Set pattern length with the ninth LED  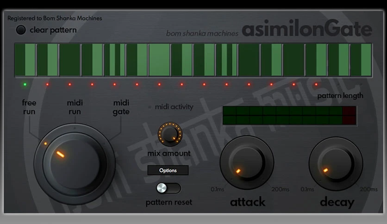pos(204,84)
